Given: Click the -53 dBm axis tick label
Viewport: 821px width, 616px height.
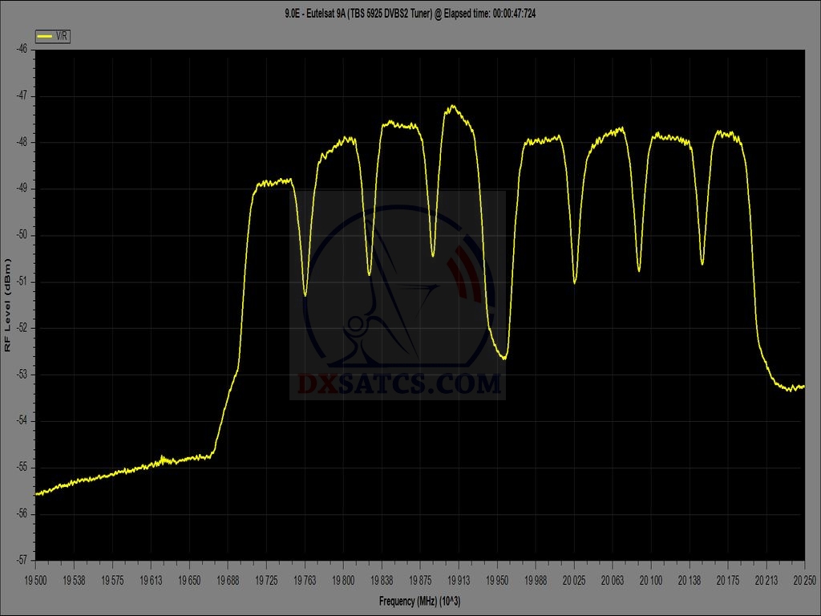Looking at the screenshot, I should tap(22, 374).
